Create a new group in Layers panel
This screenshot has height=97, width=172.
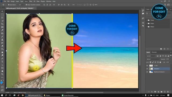pos(162,92)
